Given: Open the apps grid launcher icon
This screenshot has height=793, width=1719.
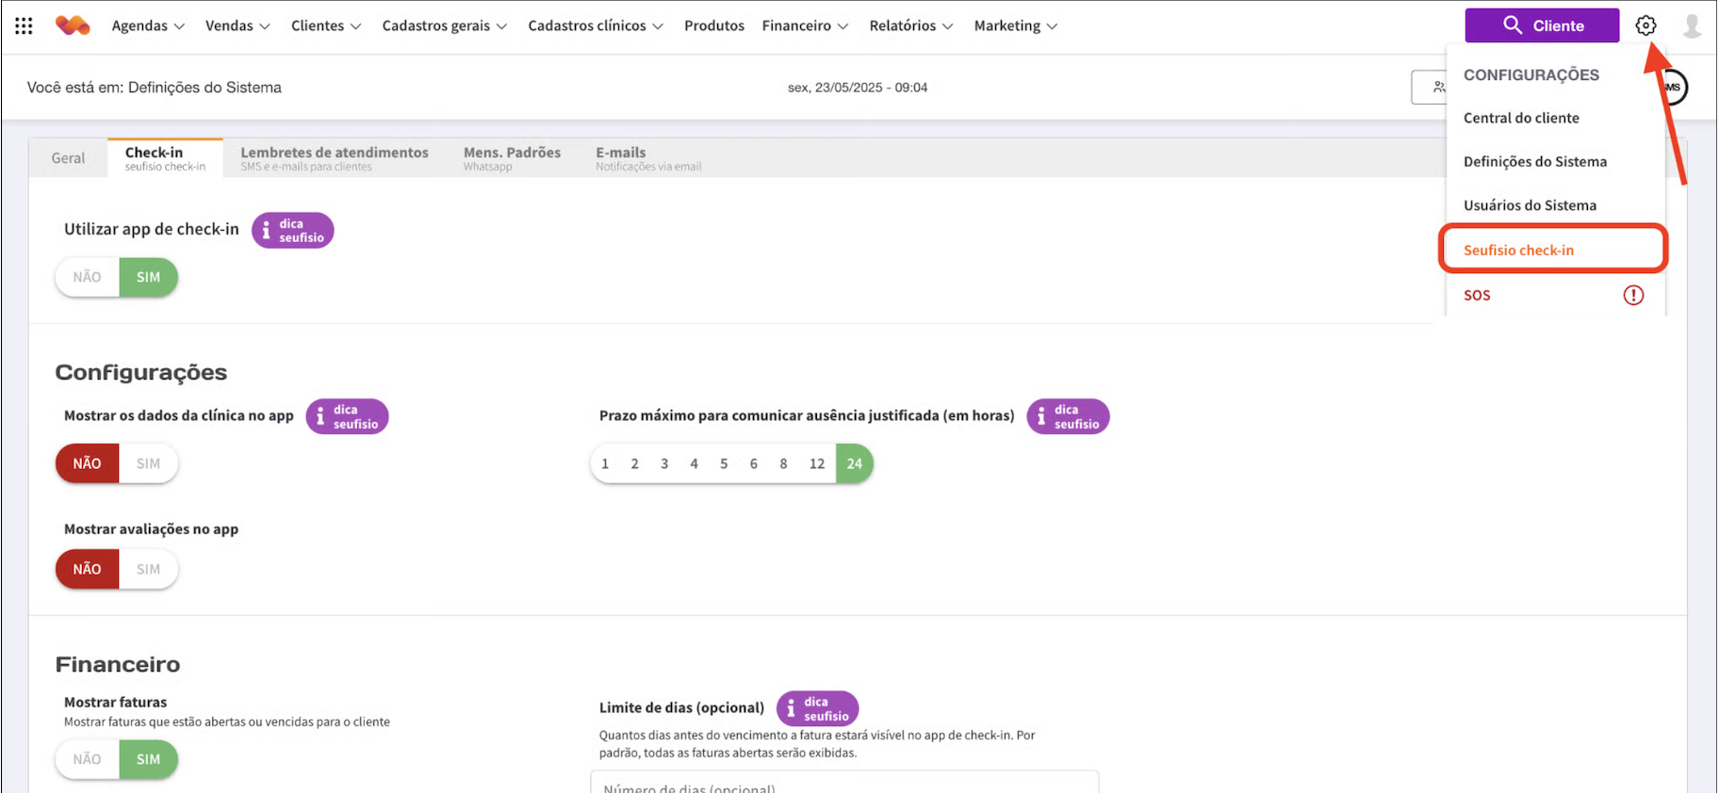Looking at the screenshot, I should point(24,25).
